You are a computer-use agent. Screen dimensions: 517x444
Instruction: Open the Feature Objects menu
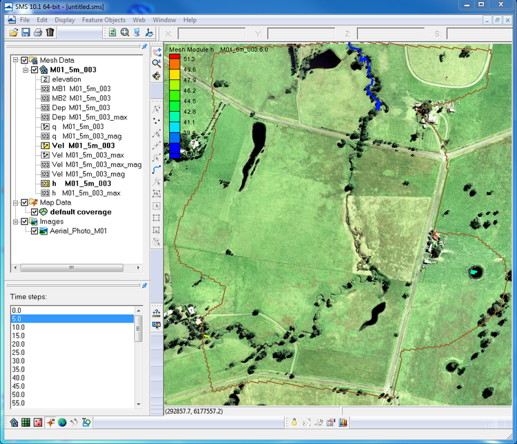pos(103,20)
